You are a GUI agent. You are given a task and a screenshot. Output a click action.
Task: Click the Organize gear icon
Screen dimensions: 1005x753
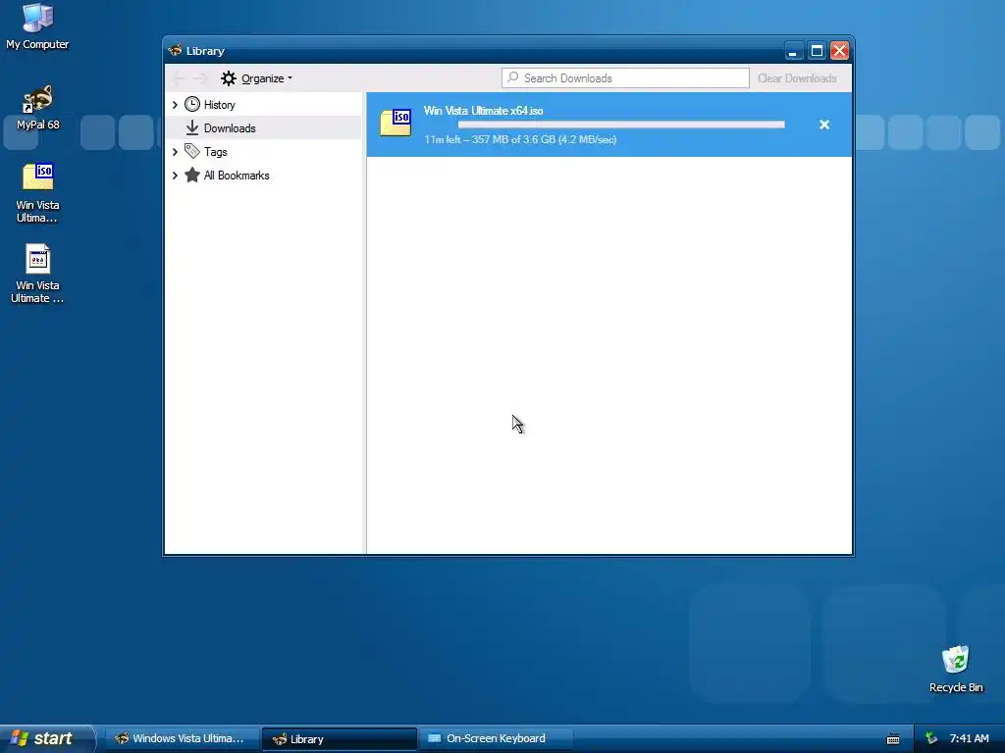228,78
